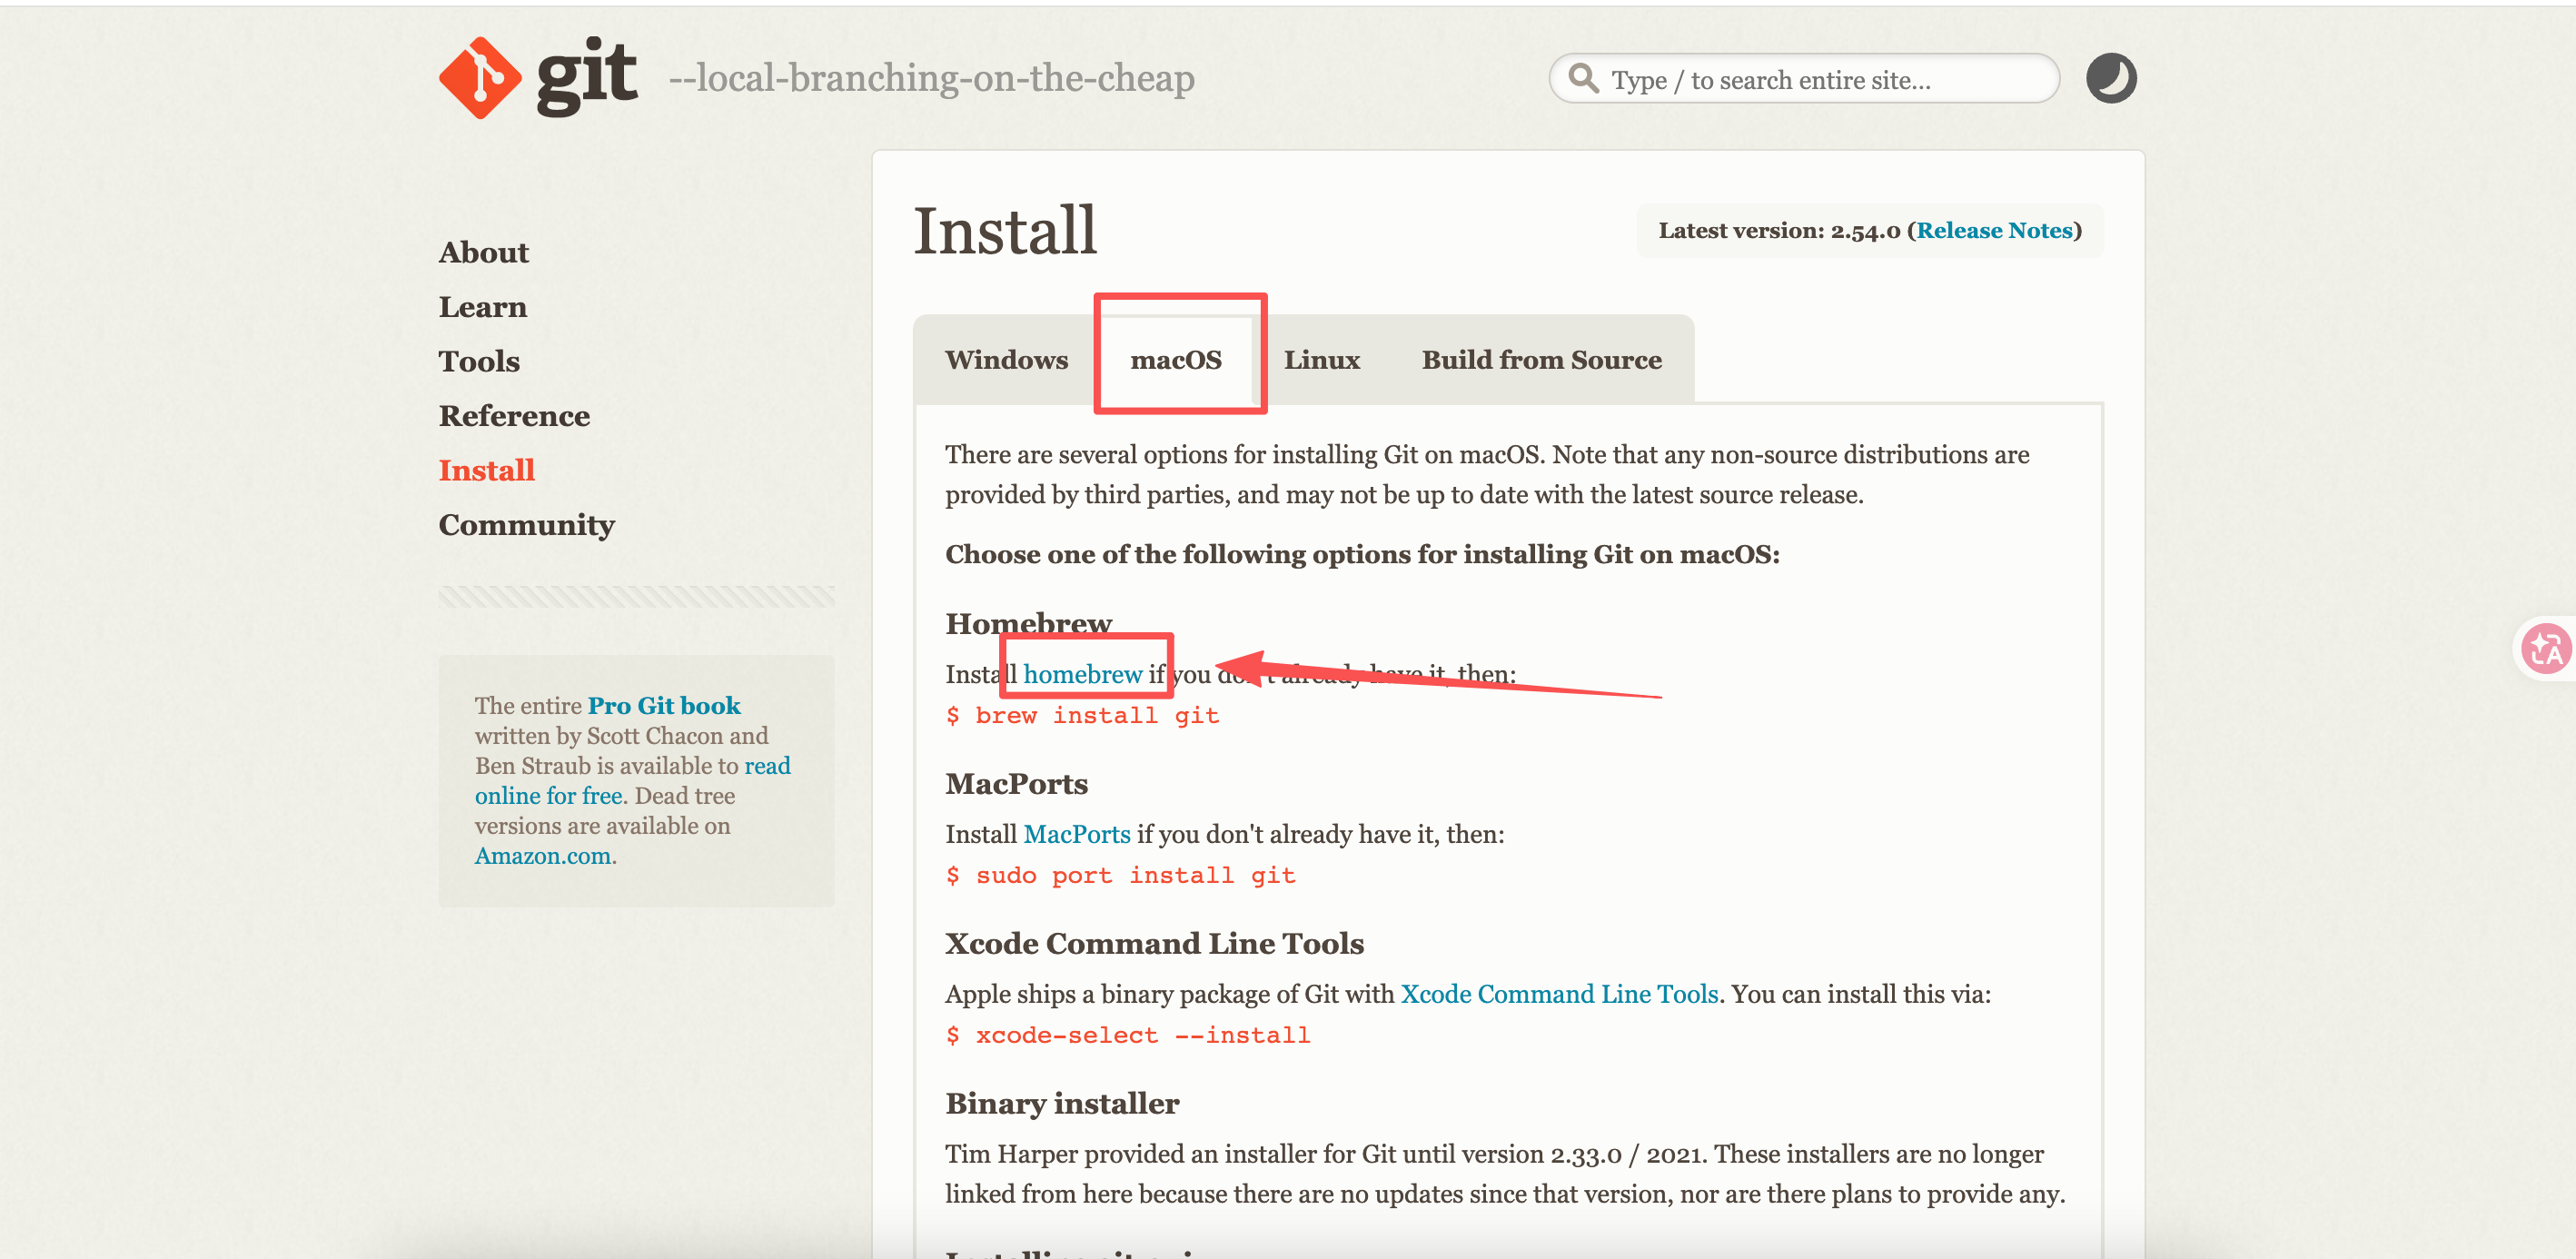
Task: Open the About page in sidebar
Action: (x=483, y=252)
